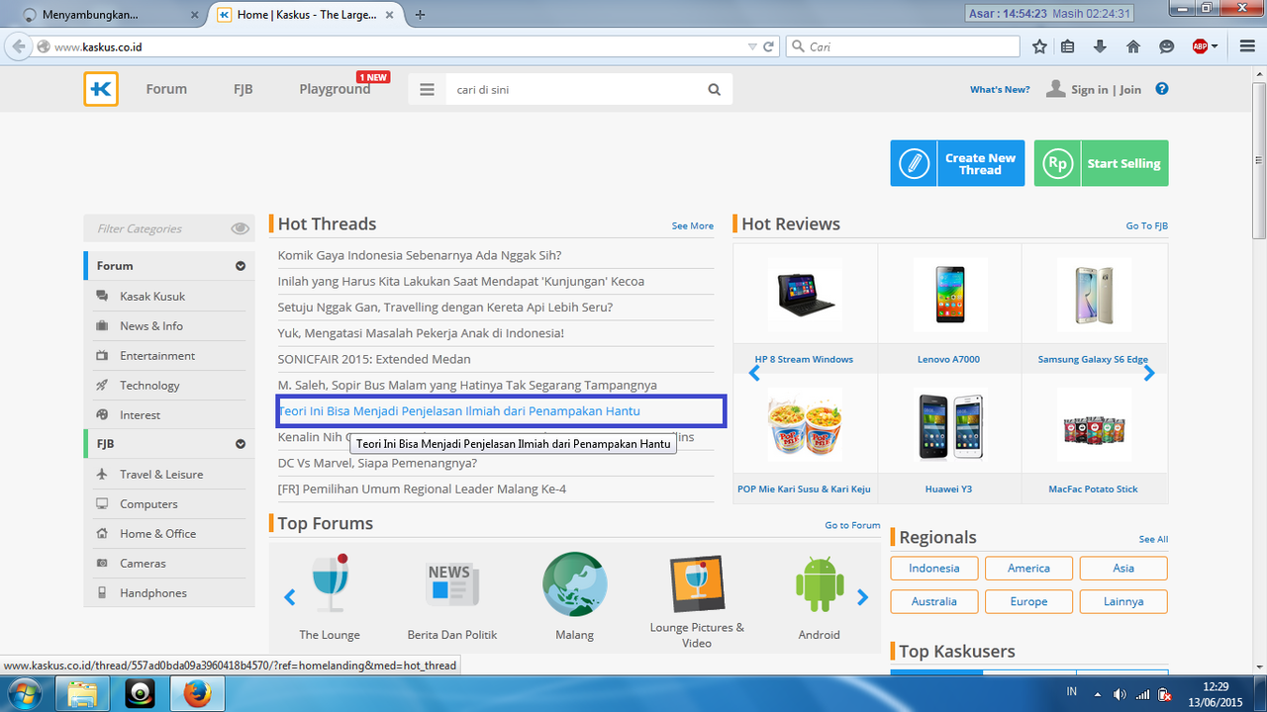The height and width of the screenshot is (712, 1267).
Task: Open the Android forum icon
Action: (819, 583)
